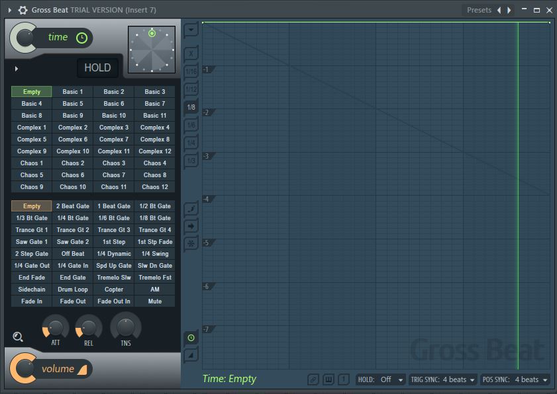Set snap to 1/6
Screen dimensions: 557x394
(191, 125)
